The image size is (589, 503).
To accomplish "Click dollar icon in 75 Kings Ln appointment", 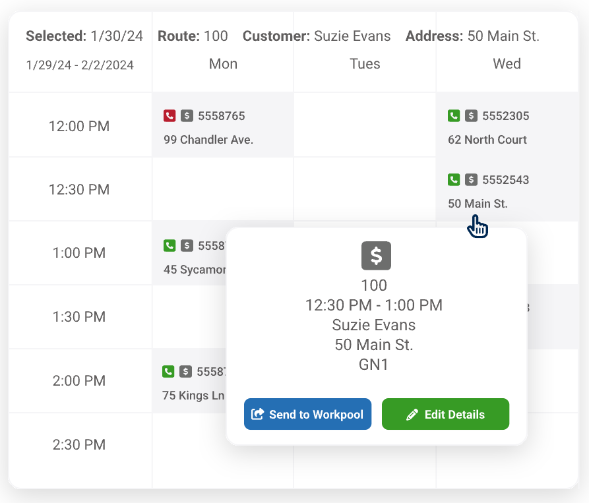I will 186,372.
